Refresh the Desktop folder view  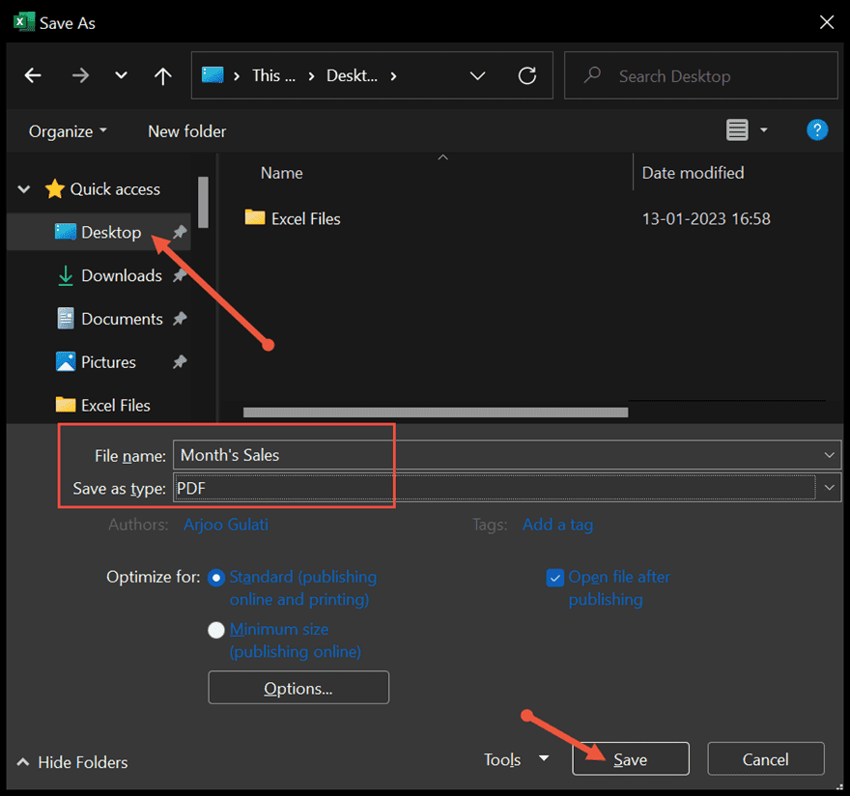pos(527,75)
